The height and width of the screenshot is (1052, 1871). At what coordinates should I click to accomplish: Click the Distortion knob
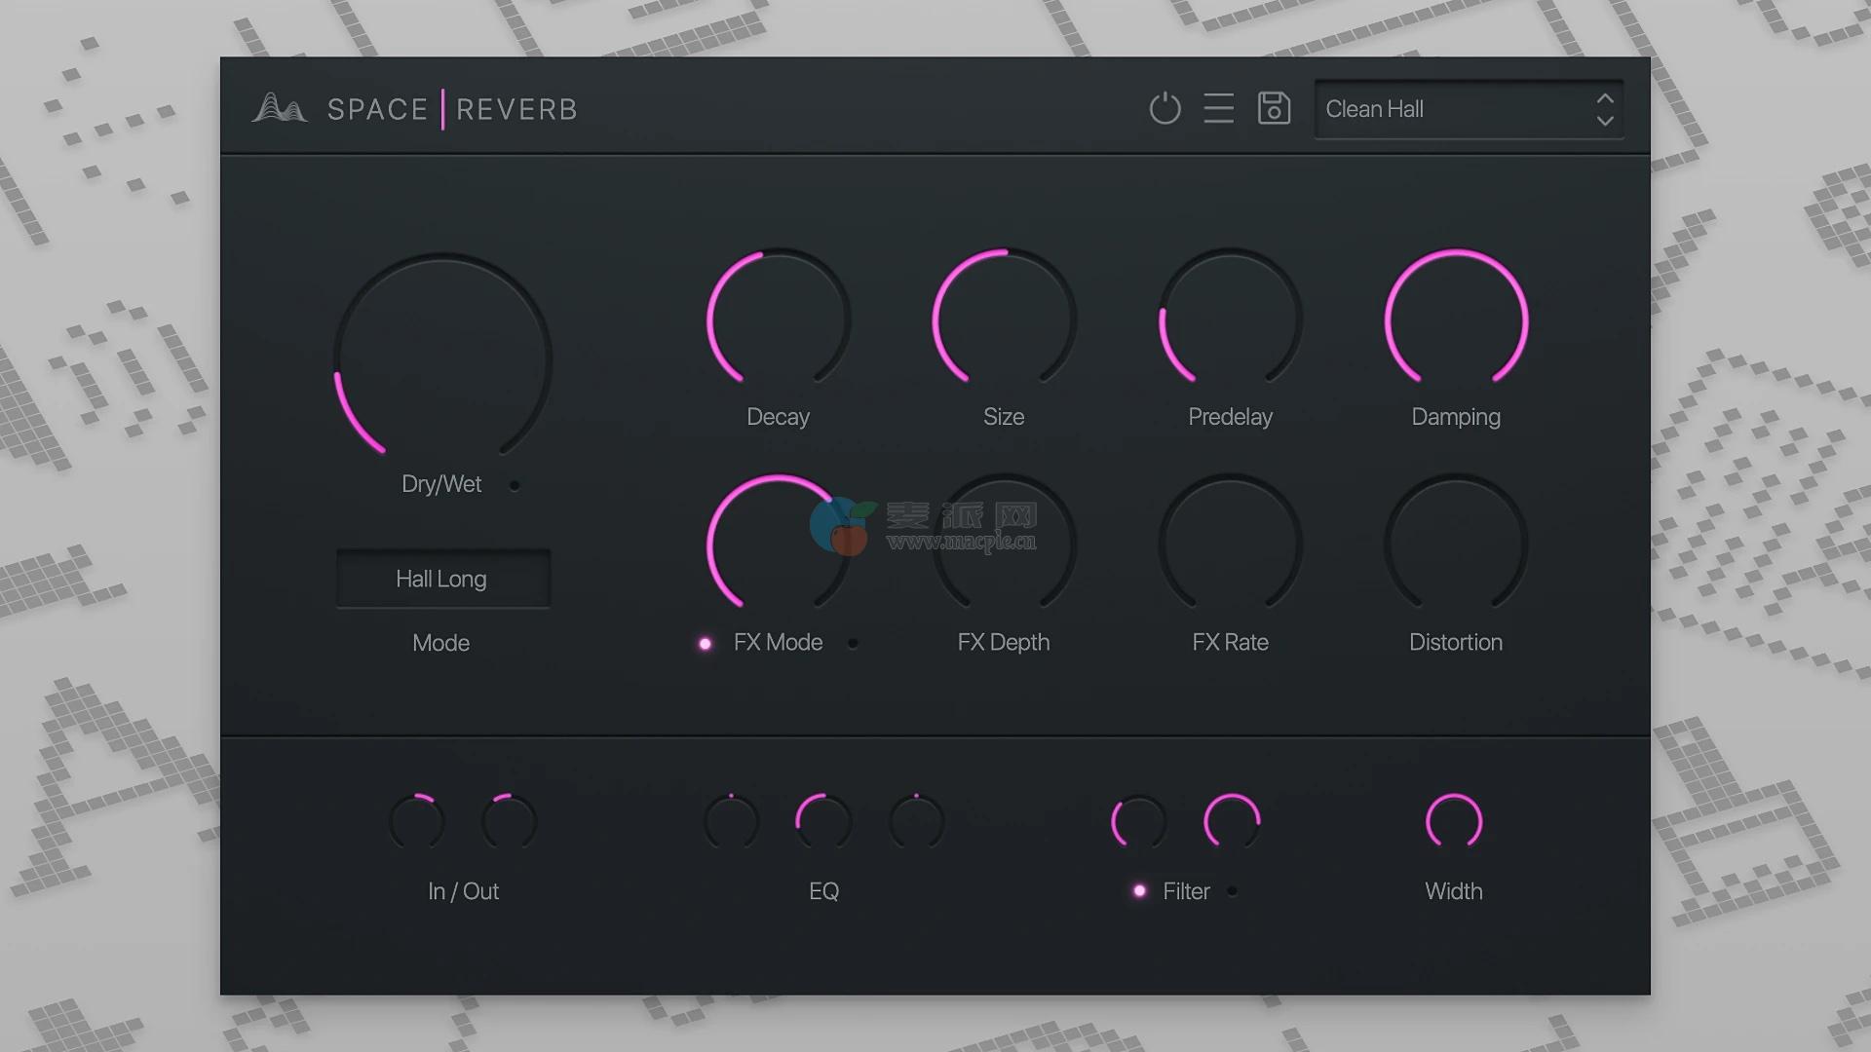1456,545
